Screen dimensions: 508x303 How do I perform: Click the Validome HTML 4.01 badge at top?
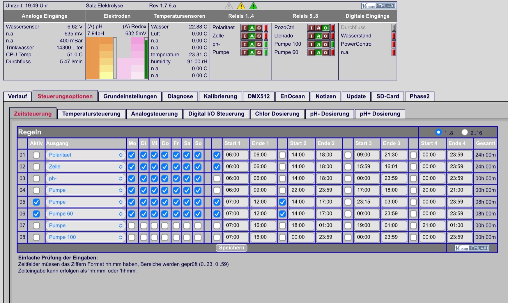(379, 6)
